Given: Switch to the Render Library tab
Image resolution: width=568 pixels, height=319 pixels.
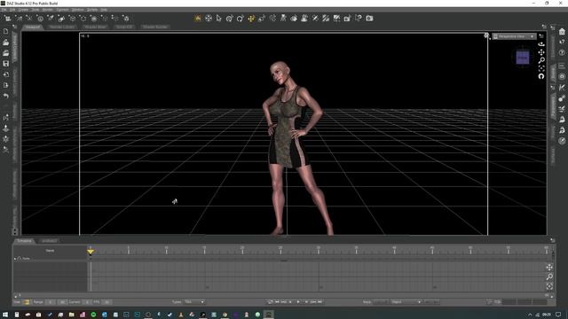Looking at the screenshot, I should click(61, 27).
